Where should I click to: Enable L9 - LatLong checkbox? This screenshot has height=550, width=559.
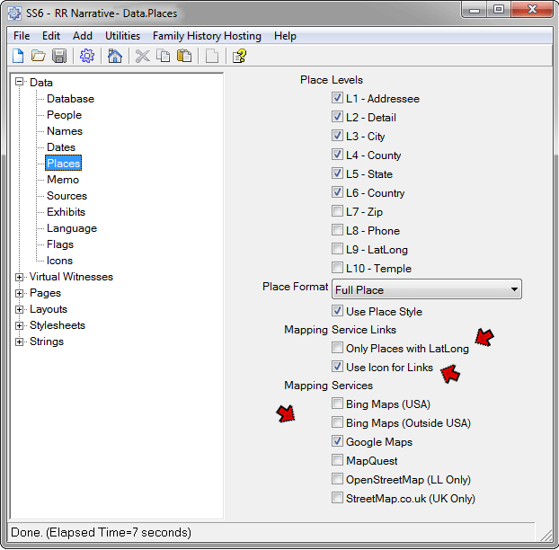click(337, 249)
